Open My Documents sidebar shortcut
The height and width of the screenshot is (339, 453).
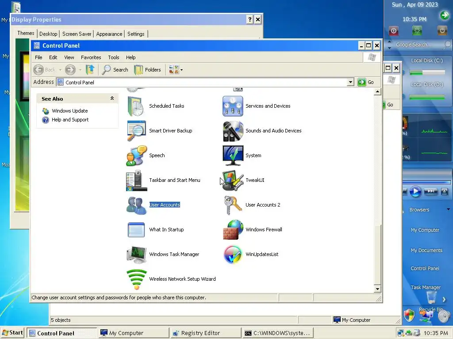coord(426,250)
